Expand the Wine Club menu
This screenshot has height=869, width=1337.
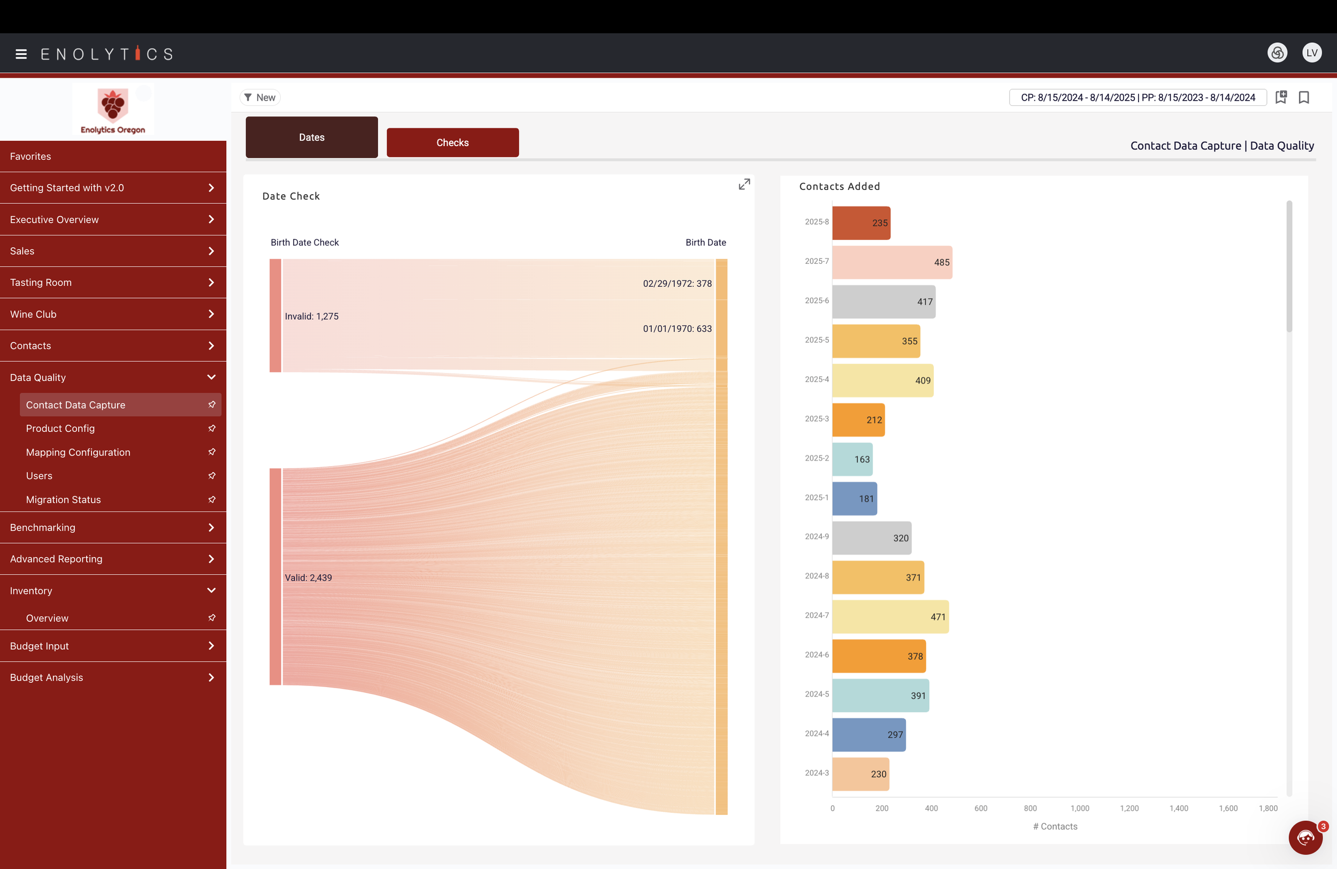point(211,314)
